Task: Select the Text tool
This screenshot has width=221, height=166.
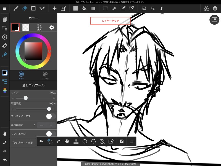Action: (161, 9)
